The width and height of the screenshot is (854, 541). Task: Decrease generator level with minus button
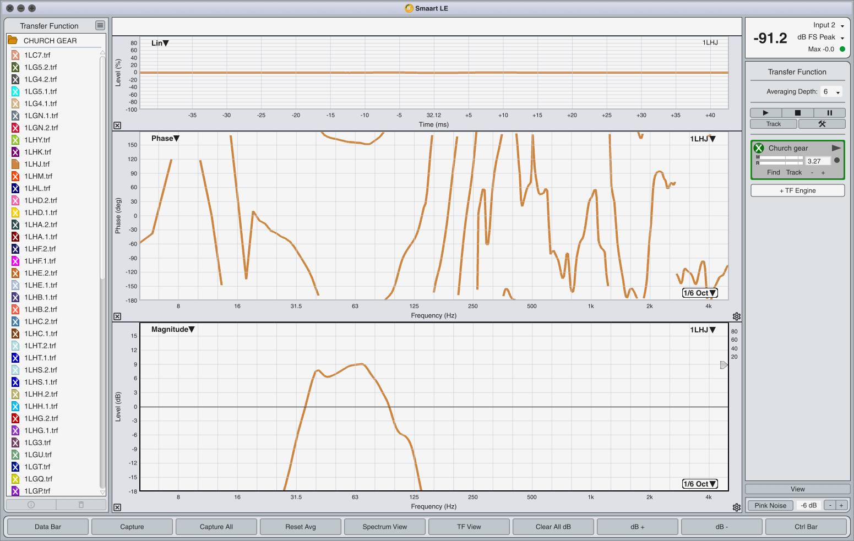(x=830, y=505)
